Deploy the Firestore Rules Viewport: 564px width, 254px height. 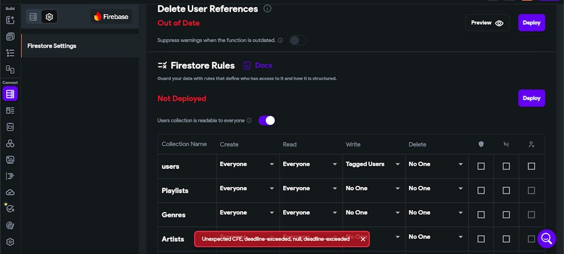(531, 98)
